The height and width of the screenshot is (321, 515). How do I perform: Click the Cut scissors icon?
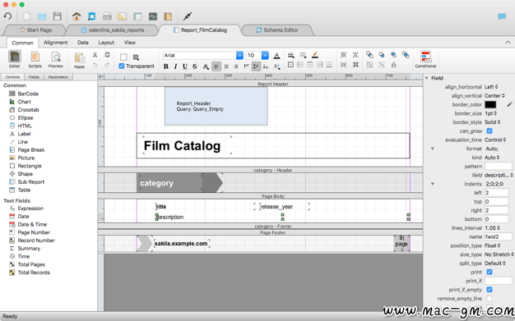click(95, 55)
